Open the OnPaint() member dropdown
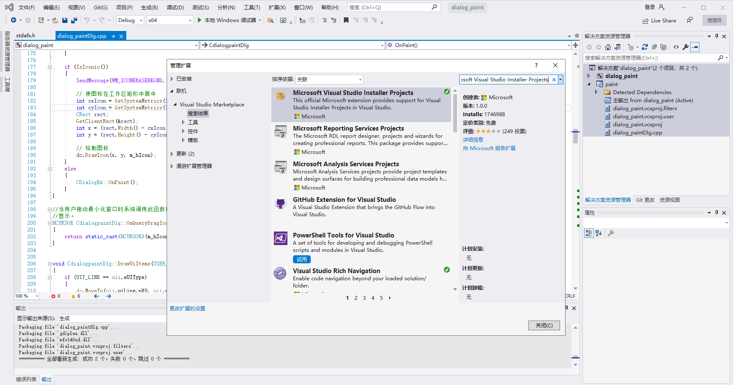Screen dimensions: 733x385 click(x=569, y=45)
